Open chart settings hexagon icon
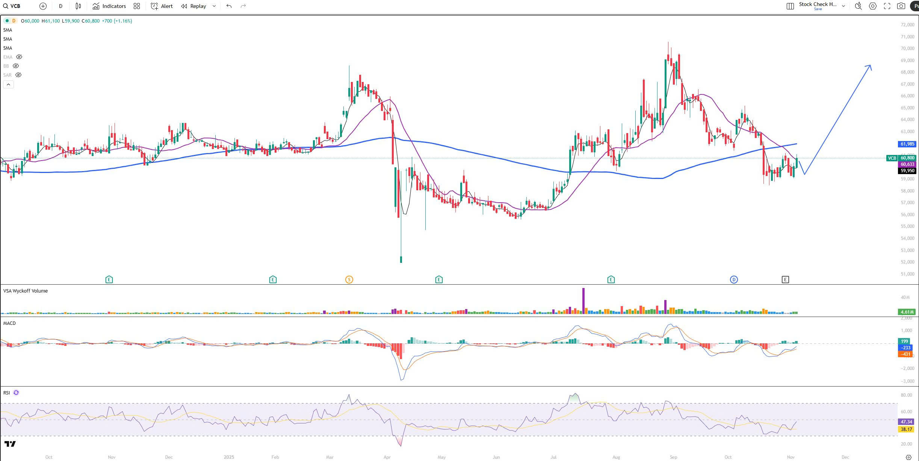Screen dimensions: 919x461 [873, 6]
